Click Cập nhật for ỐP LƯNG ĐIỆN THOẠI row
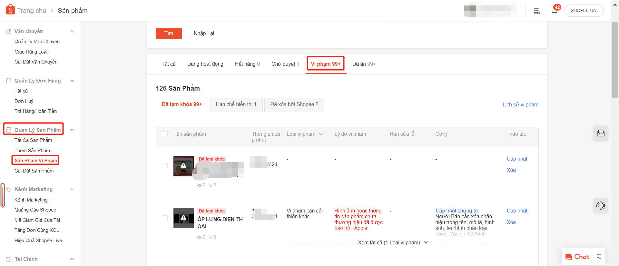Screen dimensions: 619x266 (x=517, y=211)
